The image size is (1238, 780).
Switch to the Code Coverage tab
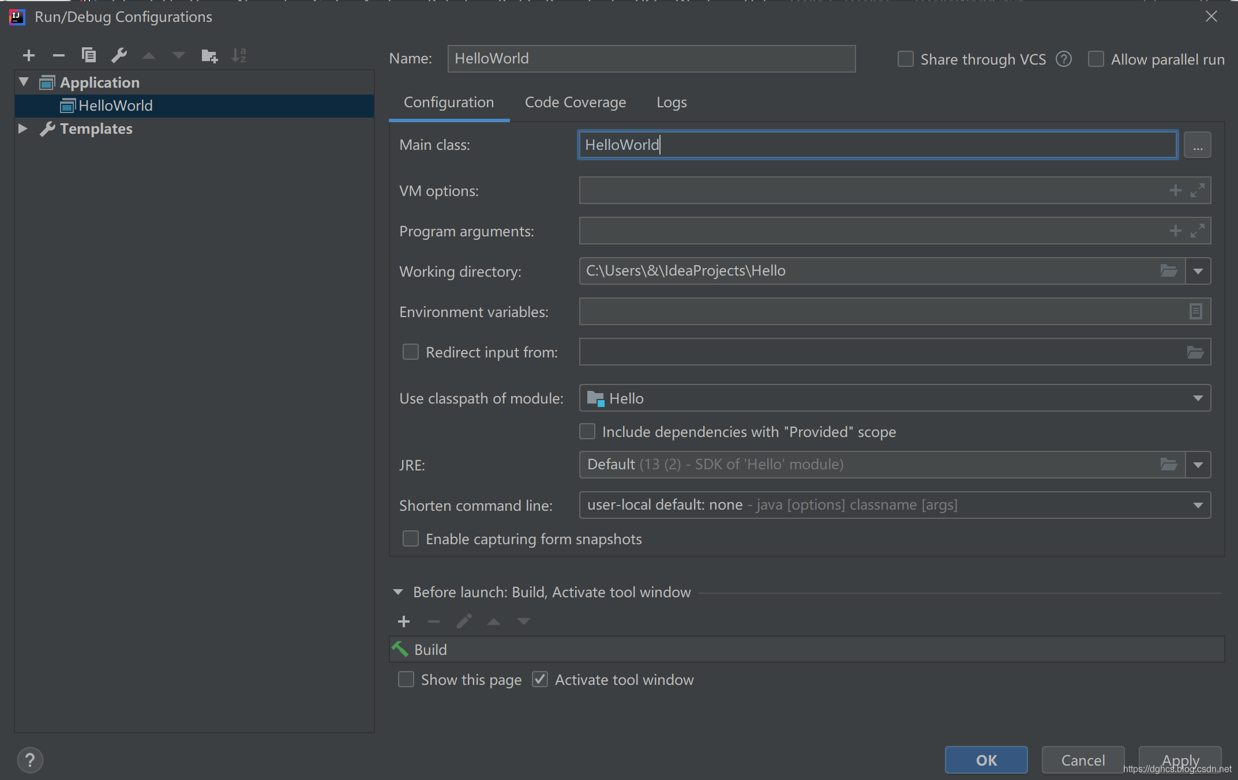coord(575,102)
